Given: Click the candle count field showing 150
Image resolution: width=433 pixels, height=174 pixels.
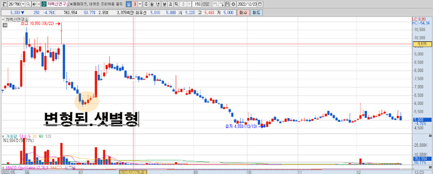Looking at the screenshot, I should point(197,4).
